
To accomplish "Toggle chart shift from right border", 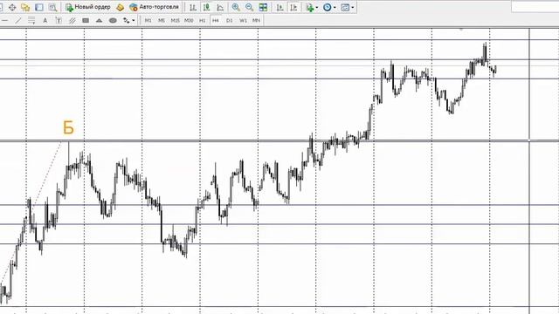I will [x=293, y=7].
